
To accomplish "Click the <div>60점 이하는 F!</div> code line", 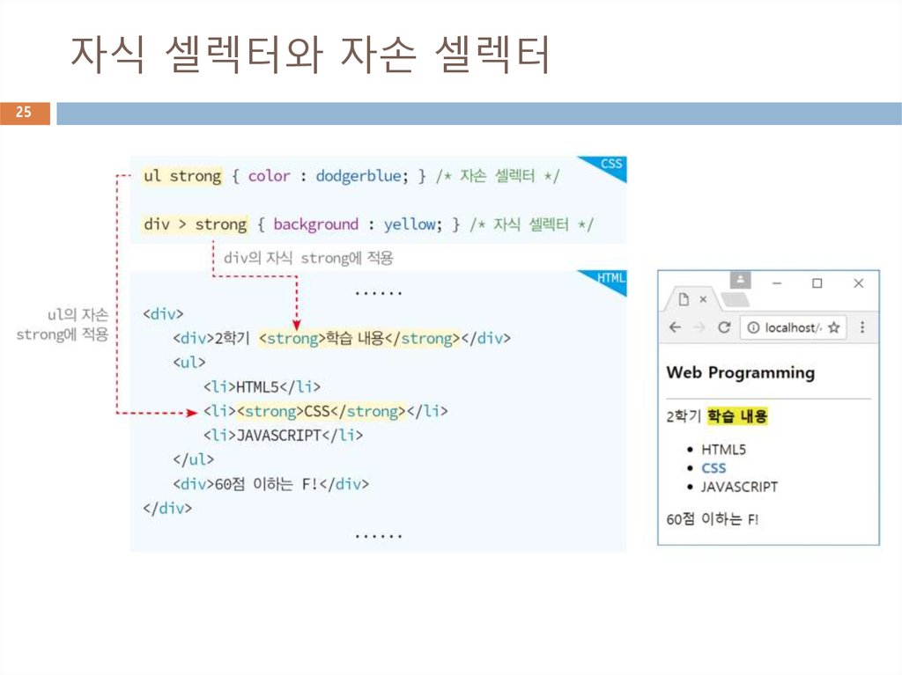I will tap(271, 483).
